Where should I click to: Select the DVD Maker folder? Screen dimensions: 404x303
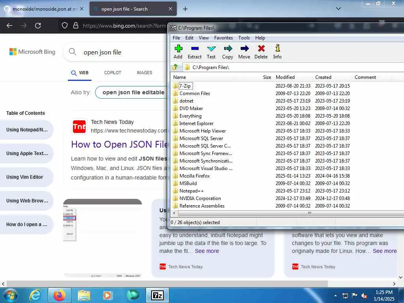pyautogui.click(x=191, y=108)
